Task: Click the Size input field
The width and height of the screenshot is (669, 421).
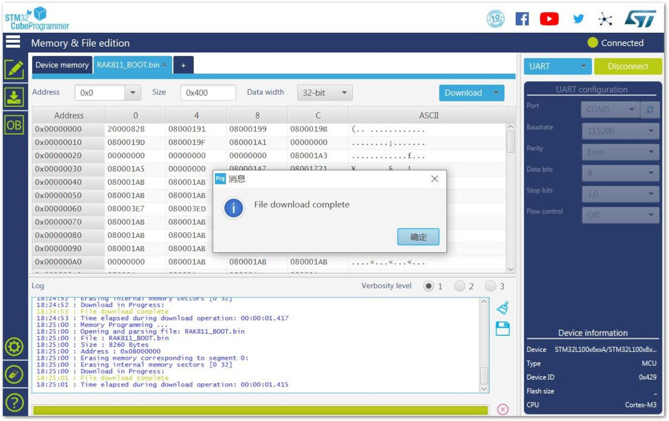Action: [208, 93]
